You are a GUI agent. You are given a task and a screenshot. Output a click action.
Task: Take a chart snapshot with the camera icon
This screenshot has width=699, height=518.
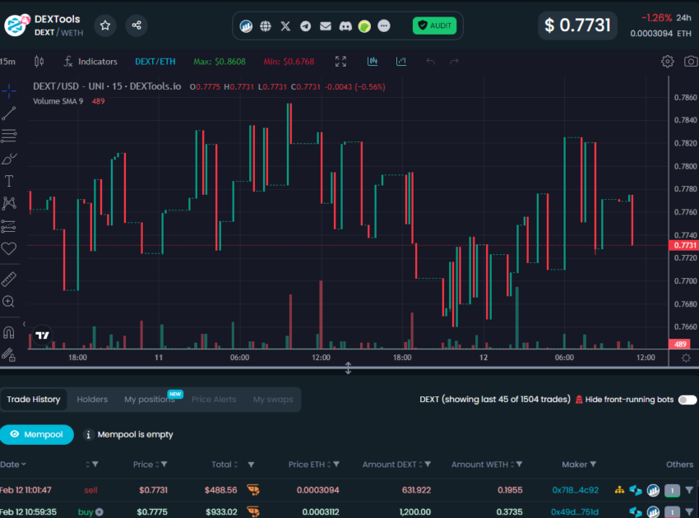click(691, 62)
